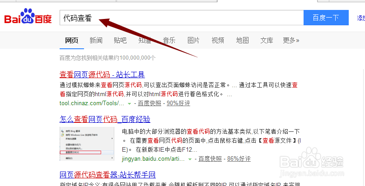Open 百度快照 for the jingyan result

point(210,159)
